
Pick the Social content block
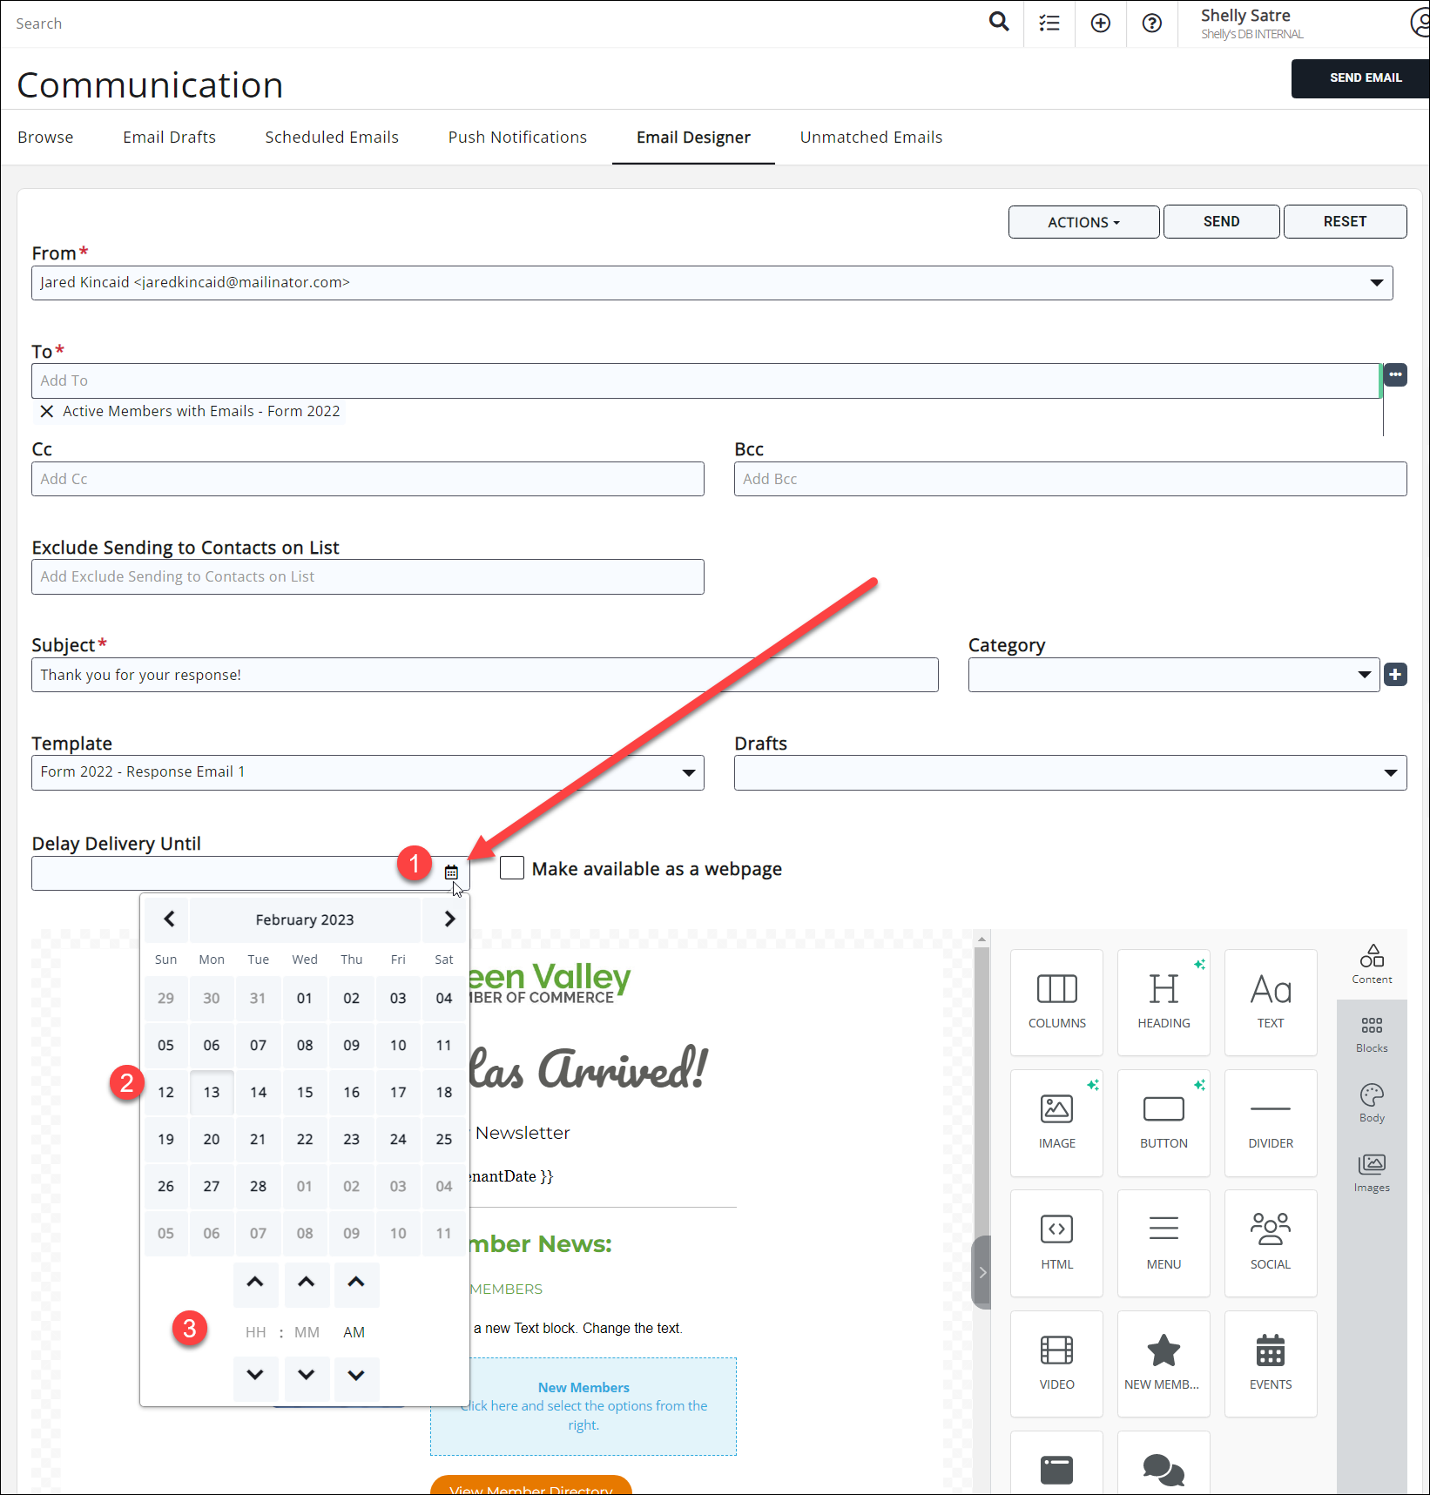[1270, 1242]
